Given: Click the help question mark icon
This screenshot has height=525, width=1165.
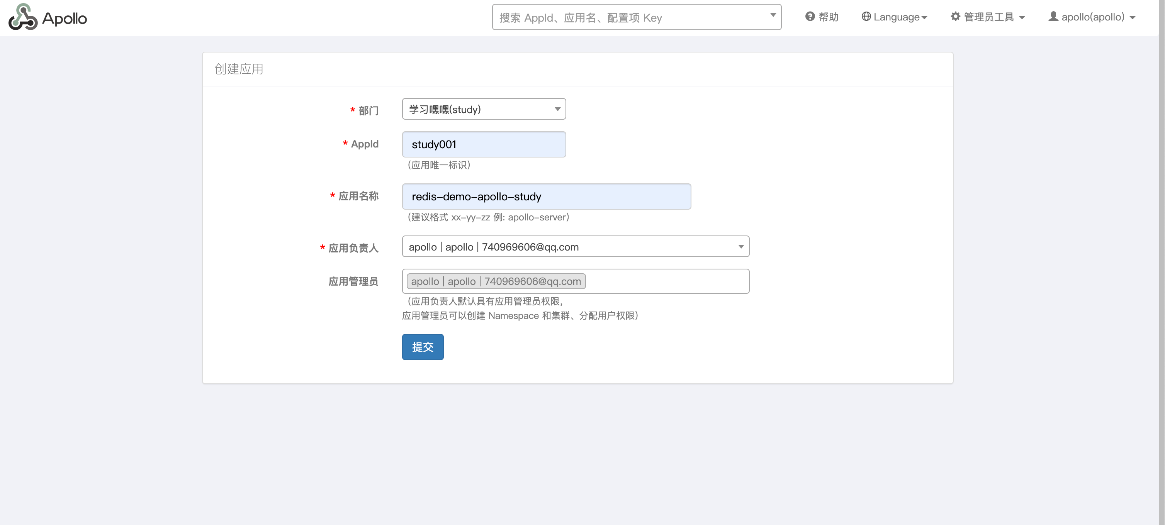Looking at the screenshot, I should click(x=810, y=17).
